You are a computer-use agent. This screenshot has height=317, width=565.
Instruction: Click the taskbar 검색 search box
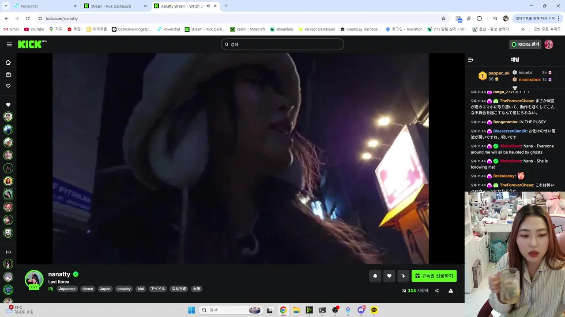[231, 310]
